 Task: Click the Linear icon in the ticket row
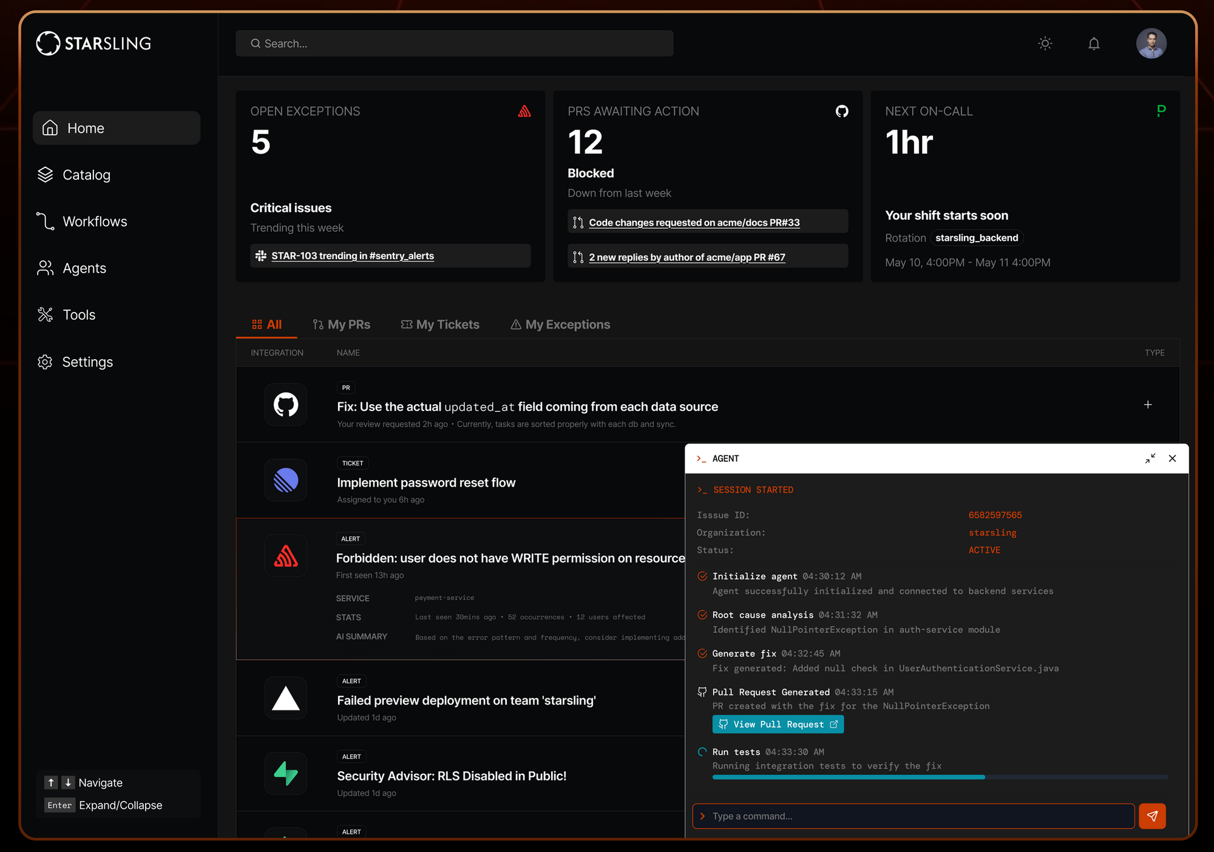pyautogui.click(x=286, y=480)
